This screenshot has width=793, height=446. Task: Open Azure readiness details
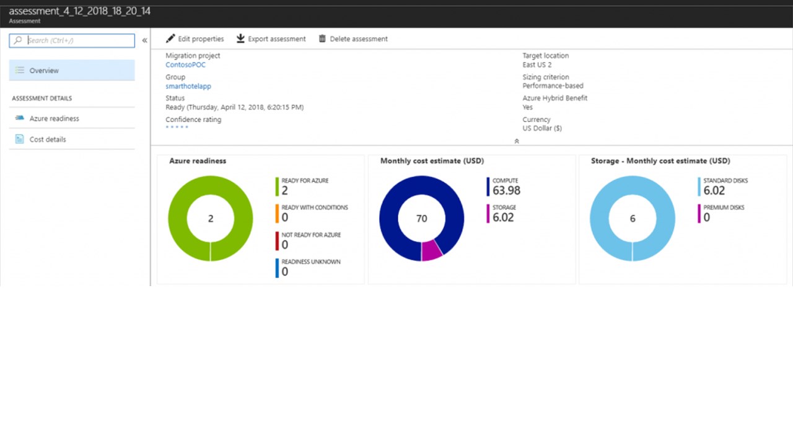coord(72,118)
